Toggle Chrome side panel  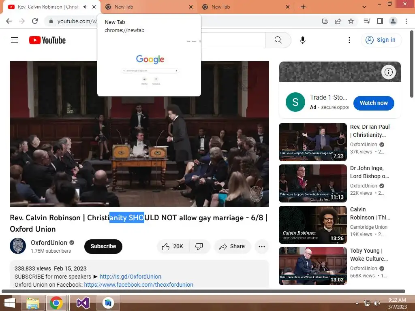tap(380, 21)
